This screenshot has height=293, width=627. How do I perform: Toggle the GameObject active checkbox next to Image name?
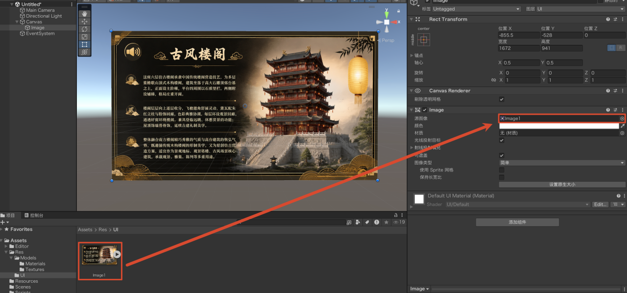click(x=428, y=1)
